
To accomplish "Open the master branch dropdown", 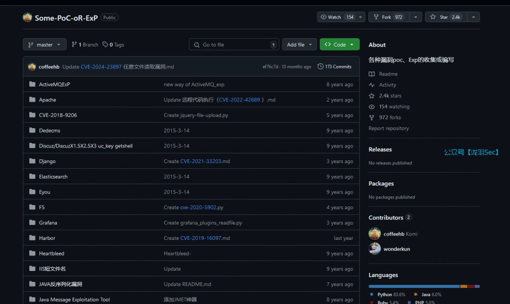I will point(44,44).
